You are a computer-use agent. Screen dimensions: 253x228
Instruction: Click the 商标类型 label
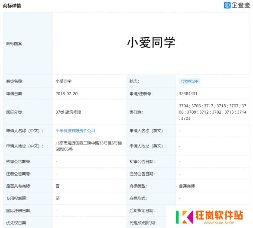pyautogui.click(x=138, y=186)
